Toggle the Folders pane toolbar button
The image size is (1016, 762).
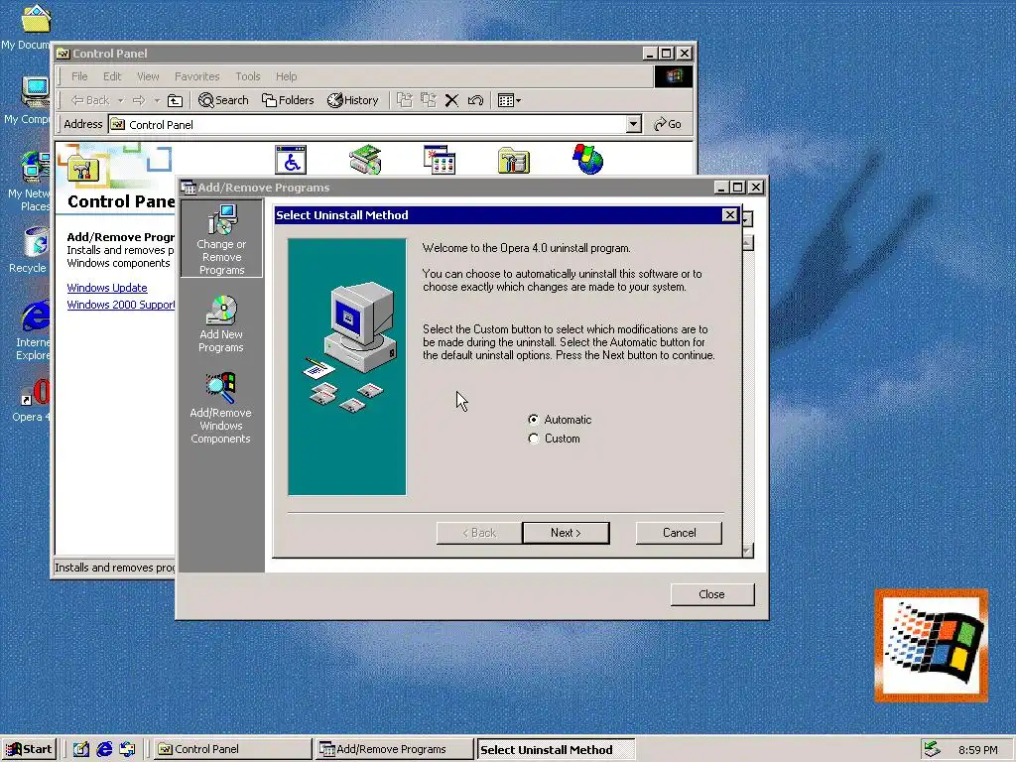[288, 100]
